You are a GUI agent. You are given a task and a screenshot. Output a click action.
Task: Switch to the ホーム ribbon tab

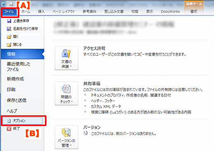point(26,11)
